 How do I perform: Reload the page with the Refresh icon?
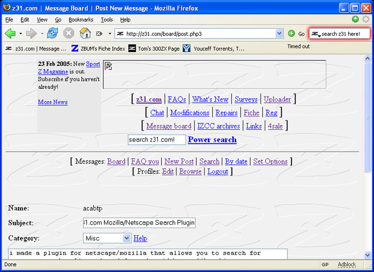click(x=53, y=33)
